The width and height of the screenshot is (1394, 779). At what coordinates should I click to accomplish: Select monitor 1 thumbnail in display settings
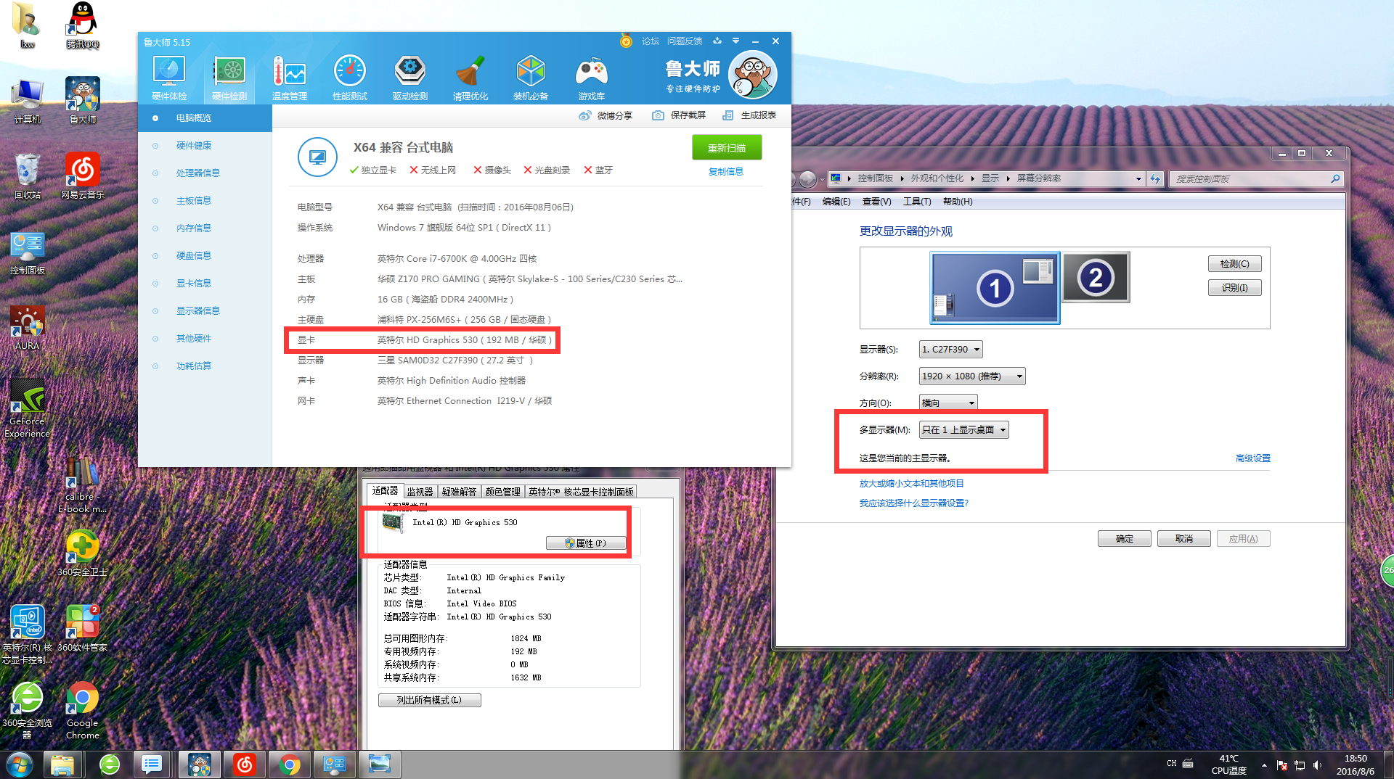pos(995,288)
